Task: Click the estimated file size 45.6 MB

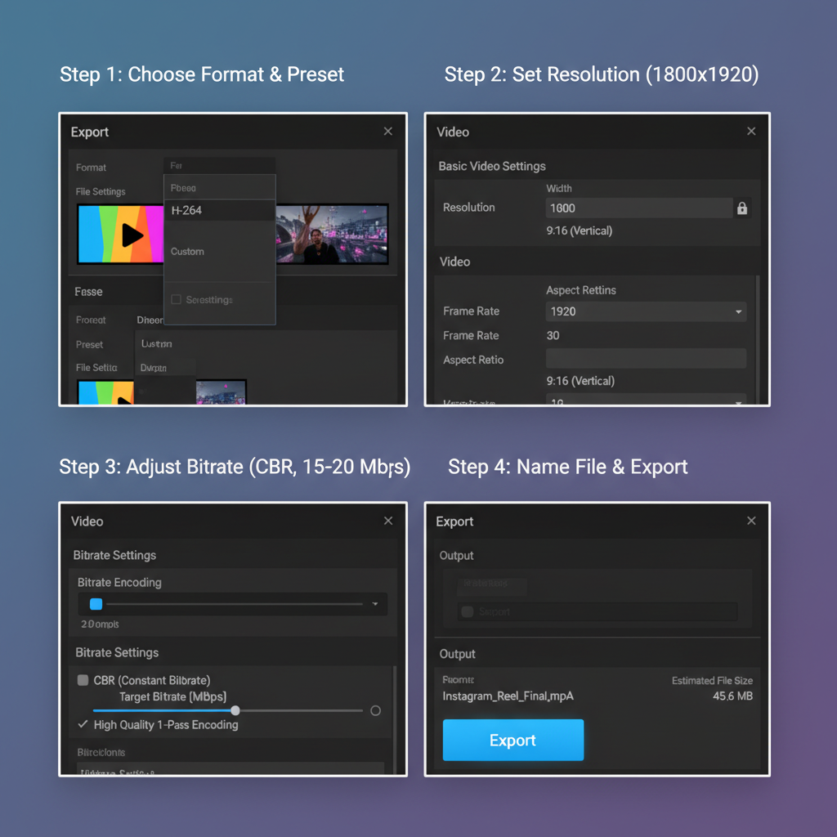Action: [x=732, y=696]
